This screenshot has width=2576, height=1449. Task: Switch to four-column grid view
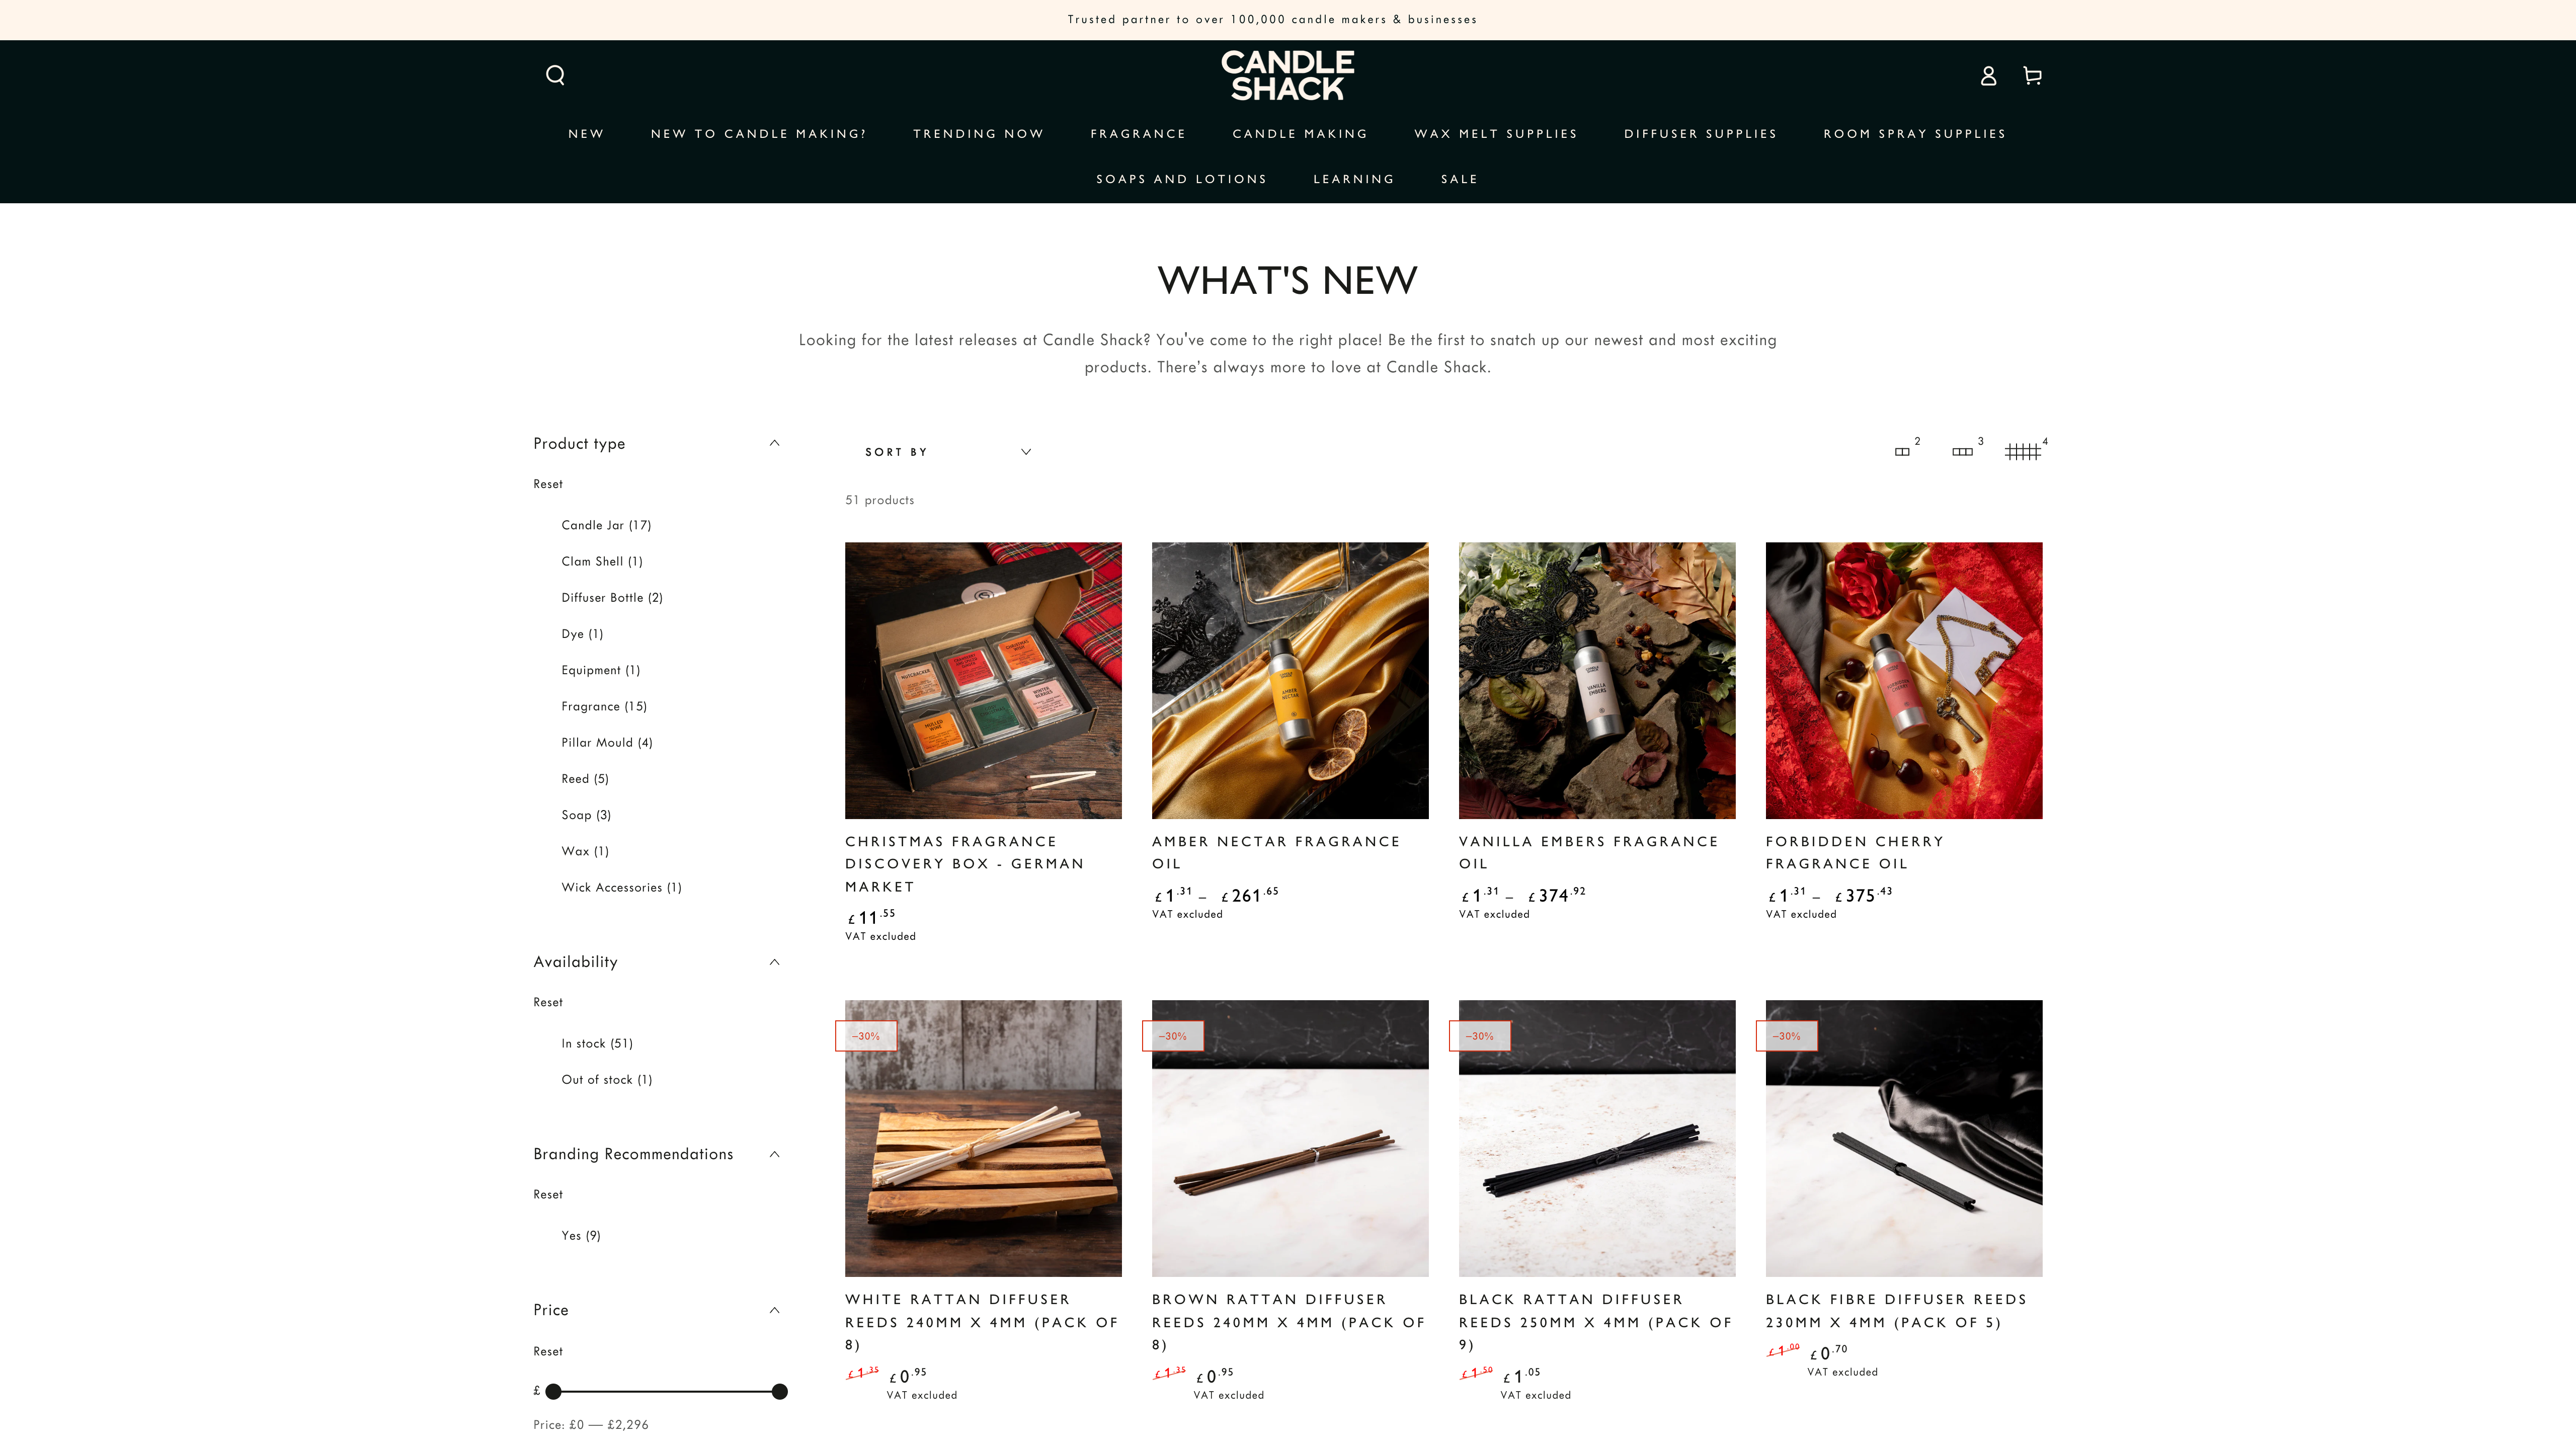point(2026,450)
